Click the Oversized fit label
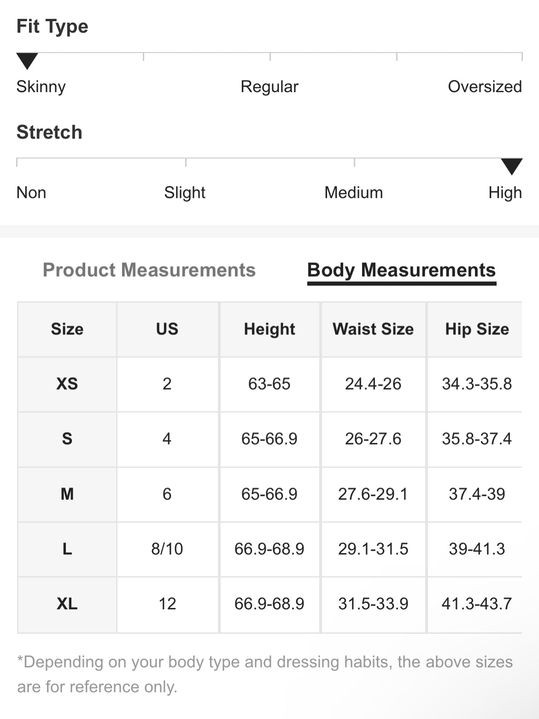Image resolution: width=539 pixels, height=719 pixels. (485, 87)
